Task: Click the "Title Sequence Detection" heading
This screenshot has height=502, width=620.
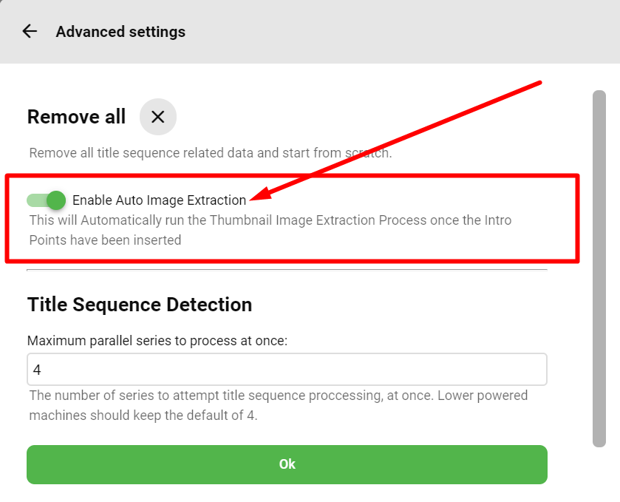Action: (140, 305)
